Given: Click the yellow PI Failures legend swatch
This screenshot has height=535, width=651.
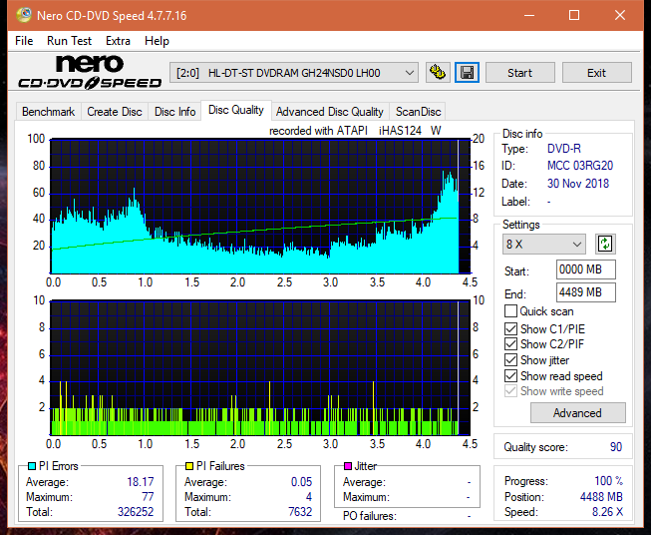Looking at the screenshot, I should (x=188, y=466).
